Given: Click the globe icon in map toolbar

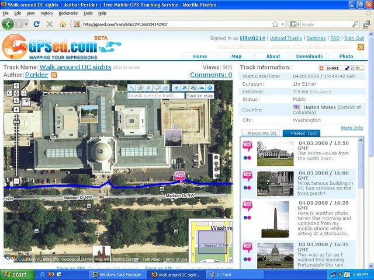Looking at the screenshot, I should coord(210,88).
